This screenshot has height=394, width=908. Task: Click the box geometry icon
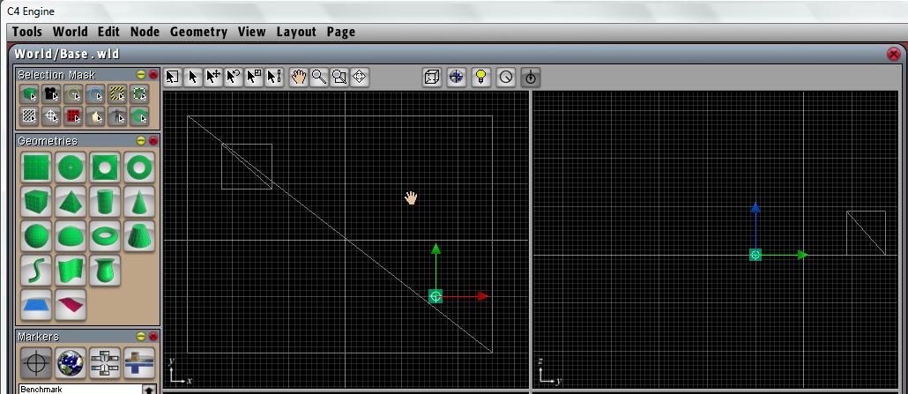pos(36,201)
